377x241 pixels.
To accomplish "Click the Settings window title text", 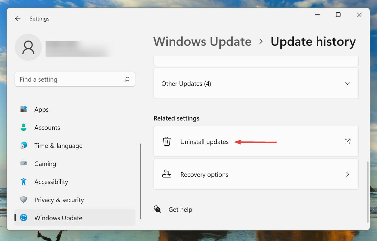I will 40,19.
